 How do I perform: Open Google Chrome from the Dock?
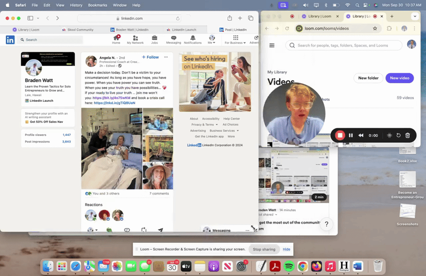click(x=302, y=266)
